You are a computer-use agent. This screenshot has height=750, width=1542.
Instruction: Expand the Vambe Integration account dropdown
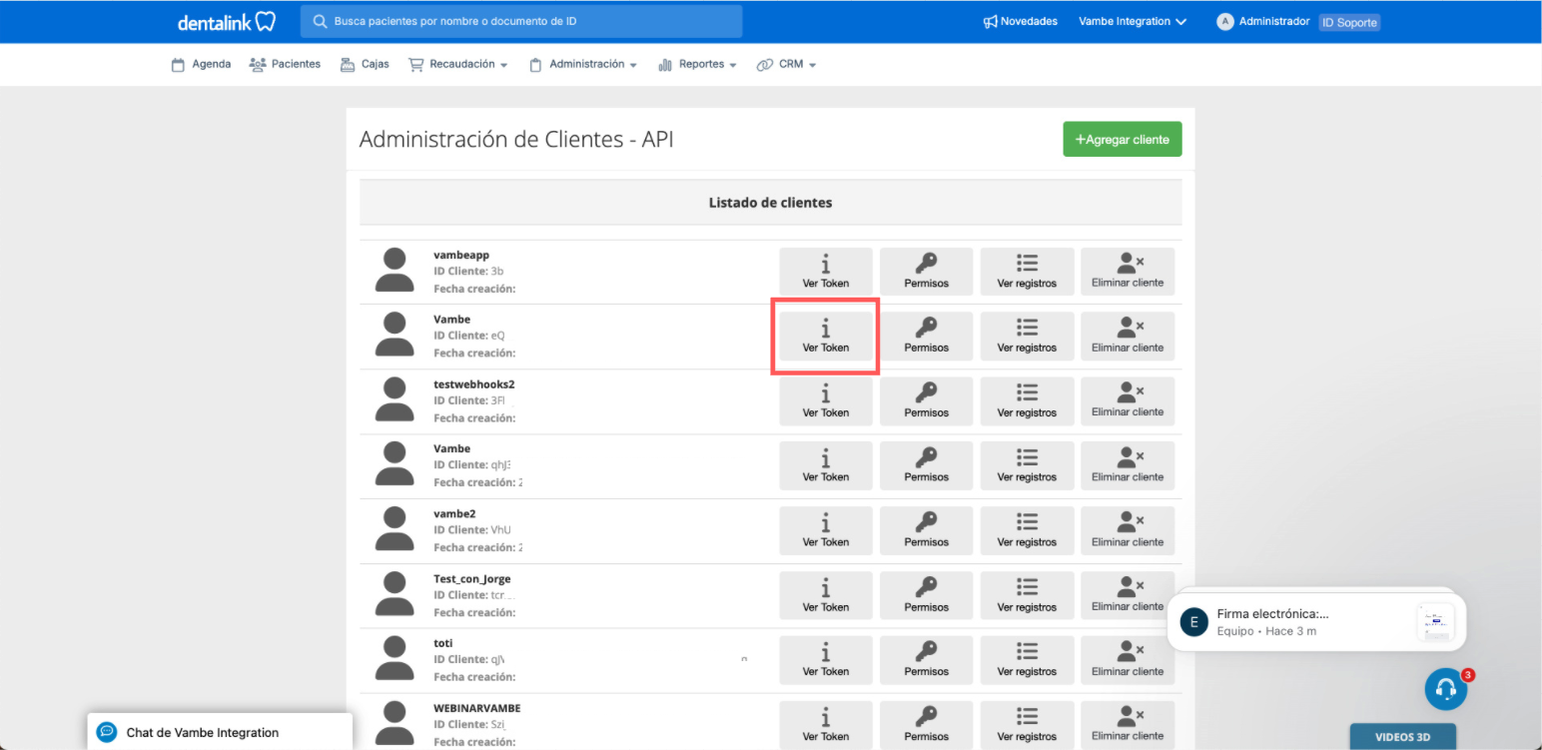click(x=1133, y=22)
